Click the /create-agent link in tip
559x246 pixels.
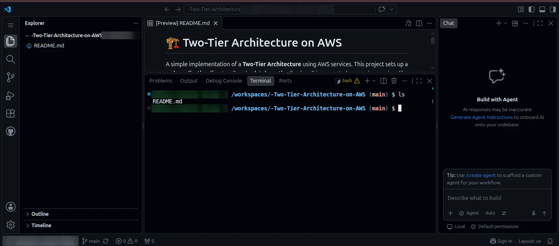481,175
